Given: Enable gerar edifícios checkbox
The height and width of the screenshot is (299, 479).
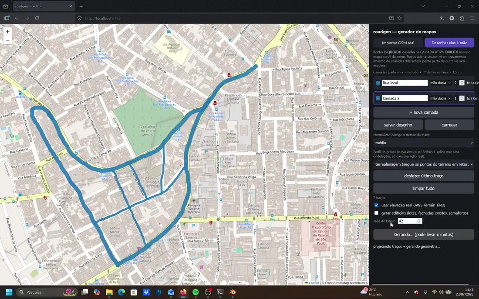Looking at the screenshot, I should click(x=376, y=213).
